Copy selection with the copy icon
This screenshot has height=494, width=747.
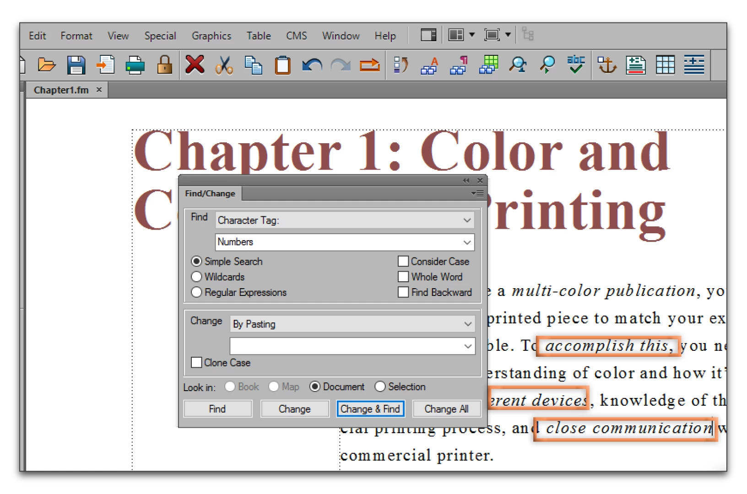253,65
